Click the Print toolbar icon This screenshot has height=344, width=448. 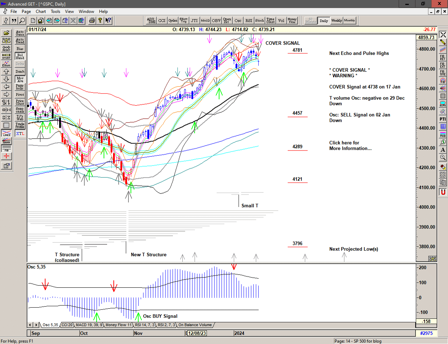click(x=92, y=21)
